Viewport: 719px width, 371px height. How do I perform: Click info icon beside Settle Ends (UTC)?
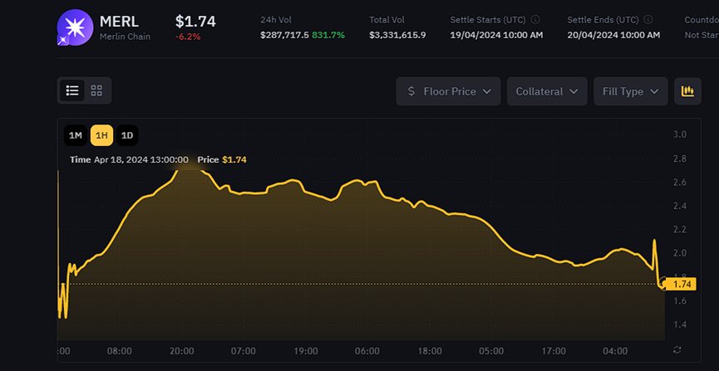tap(648, 19)
